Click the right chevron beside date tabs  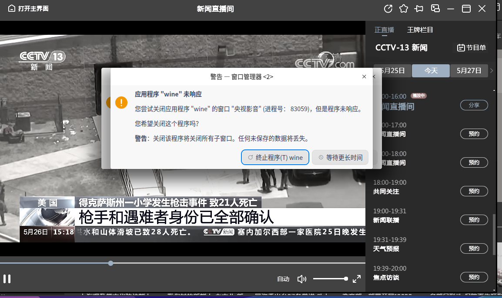click(491, 70)
